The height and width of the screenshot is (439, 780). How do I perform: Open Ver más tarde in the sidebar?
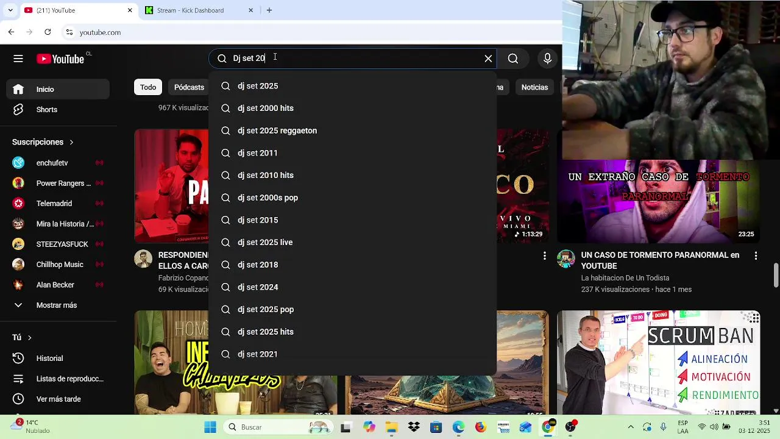point(58,399)
